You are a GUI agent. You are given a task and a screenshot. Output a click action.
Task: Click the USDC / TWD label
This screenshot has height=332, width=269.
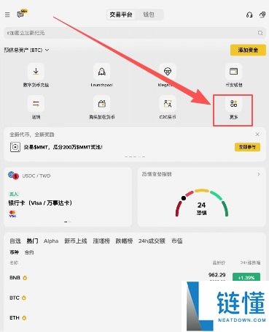[36, 176]
